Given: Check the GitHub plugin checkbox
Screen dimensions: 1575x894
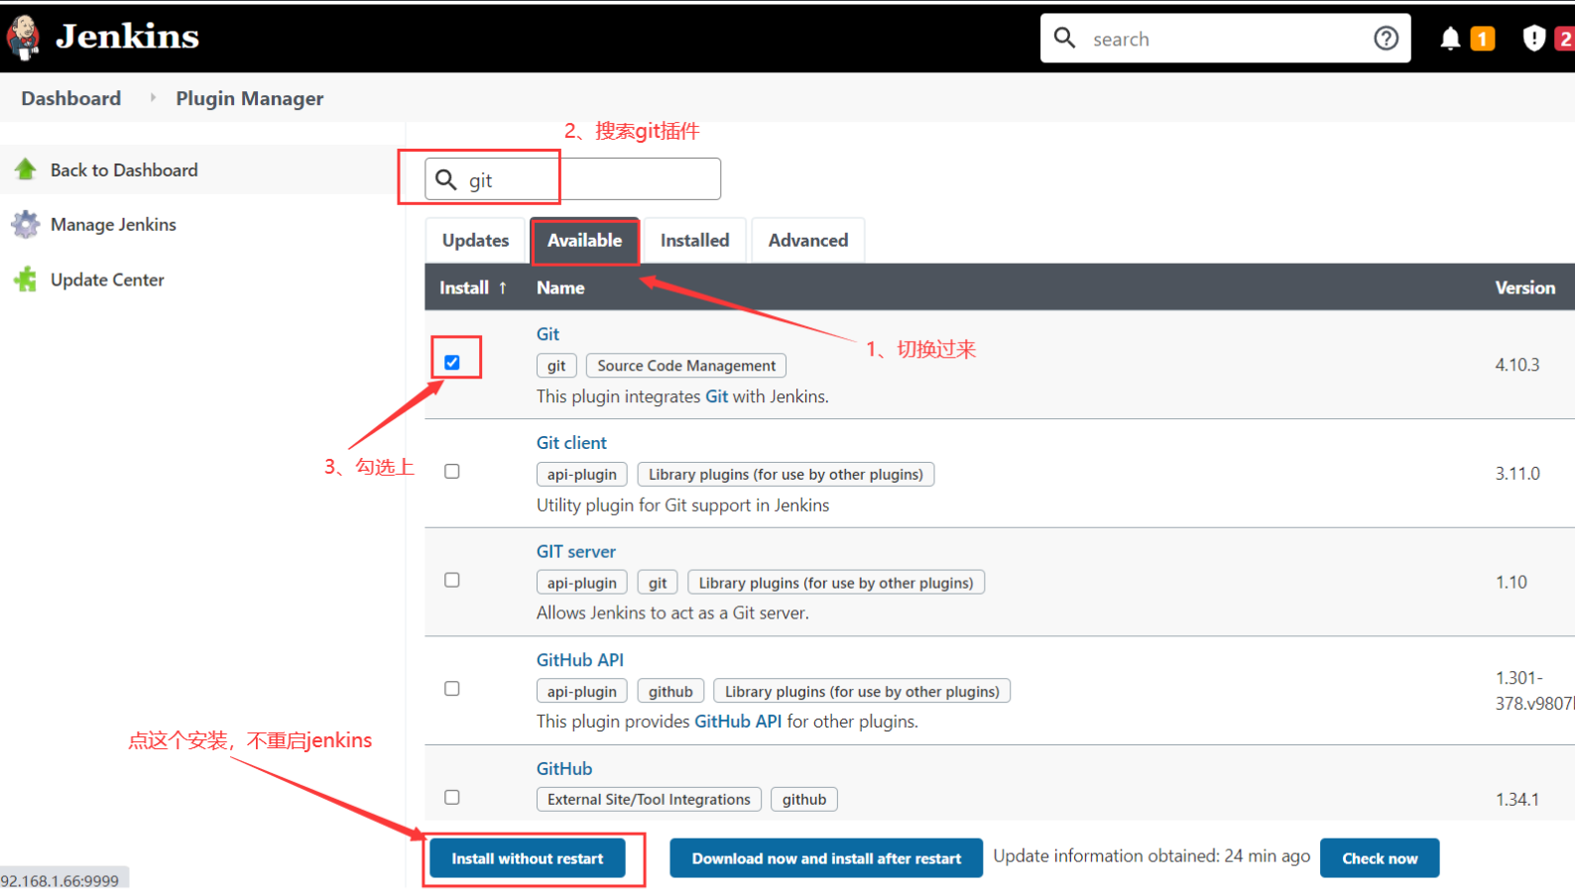Looking at the screenshot, I should tap(452, 797).
